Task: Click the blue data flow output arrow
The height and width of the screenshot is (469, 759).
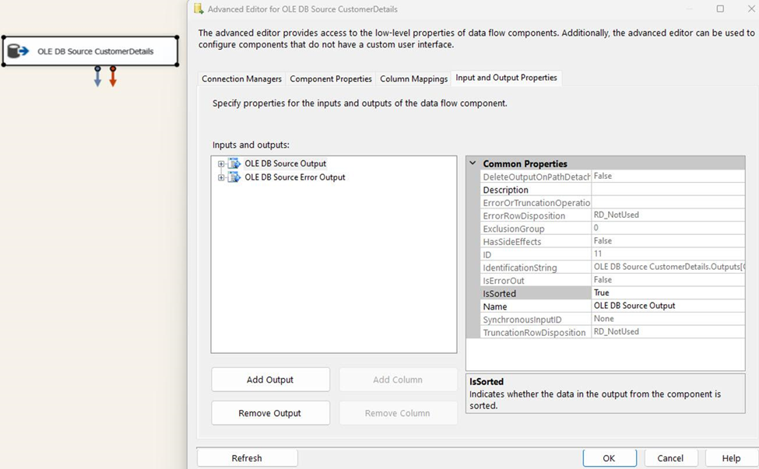Action: (97, 78)
